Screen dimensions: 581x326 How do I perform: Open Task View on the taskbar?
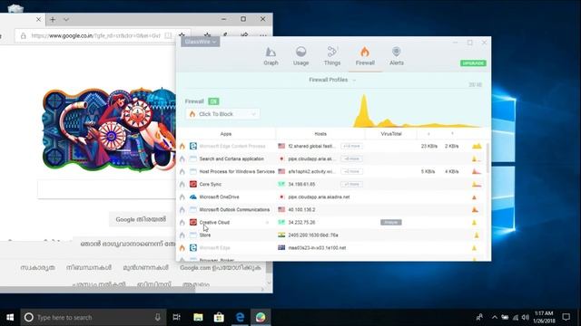click(x=177, y=317)
